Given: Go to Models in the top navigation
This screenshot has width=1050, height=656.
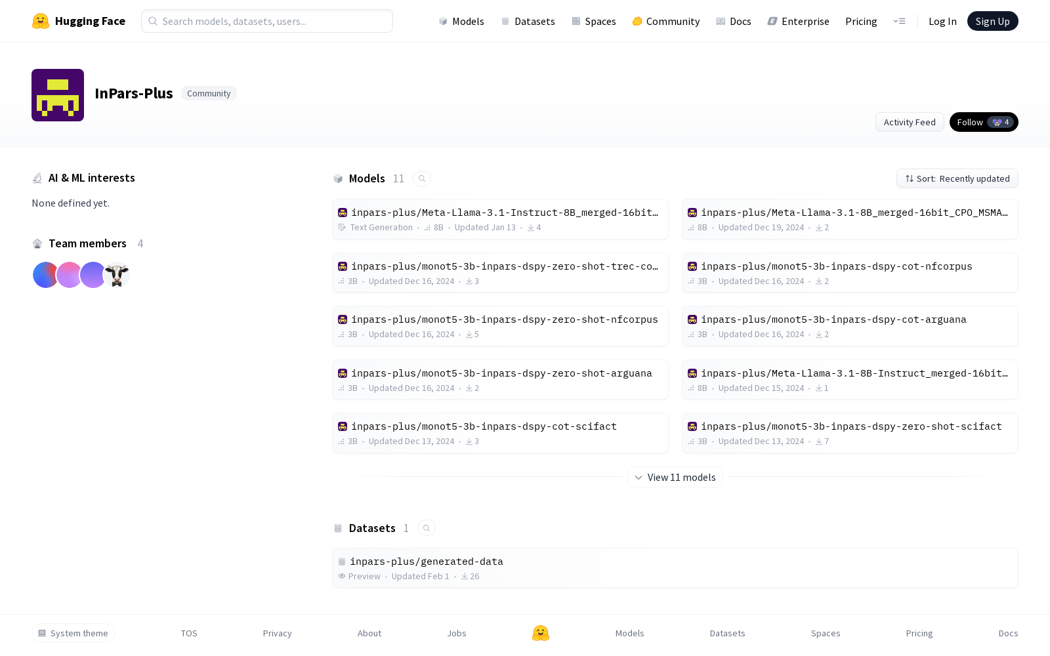Looking at the screenshot, I should click(x=461, y=21).
